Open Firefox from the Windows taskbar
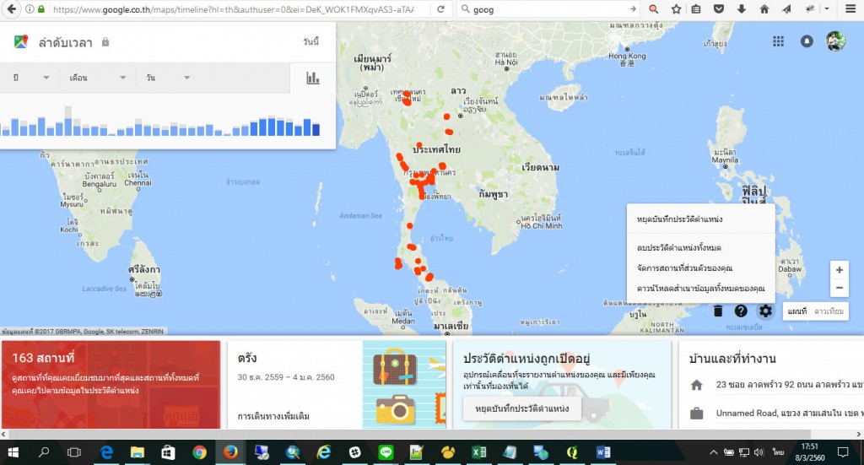 [x=230, y=452]
